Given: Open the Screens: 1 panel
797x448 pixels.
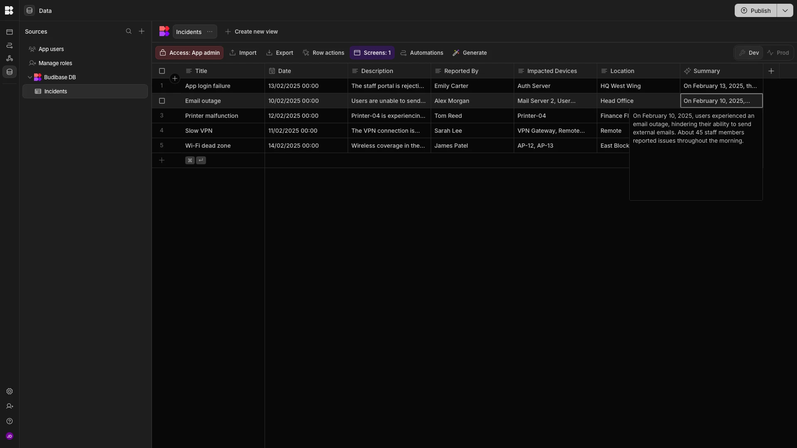Looking at the screenshot, I should (372, 53).
